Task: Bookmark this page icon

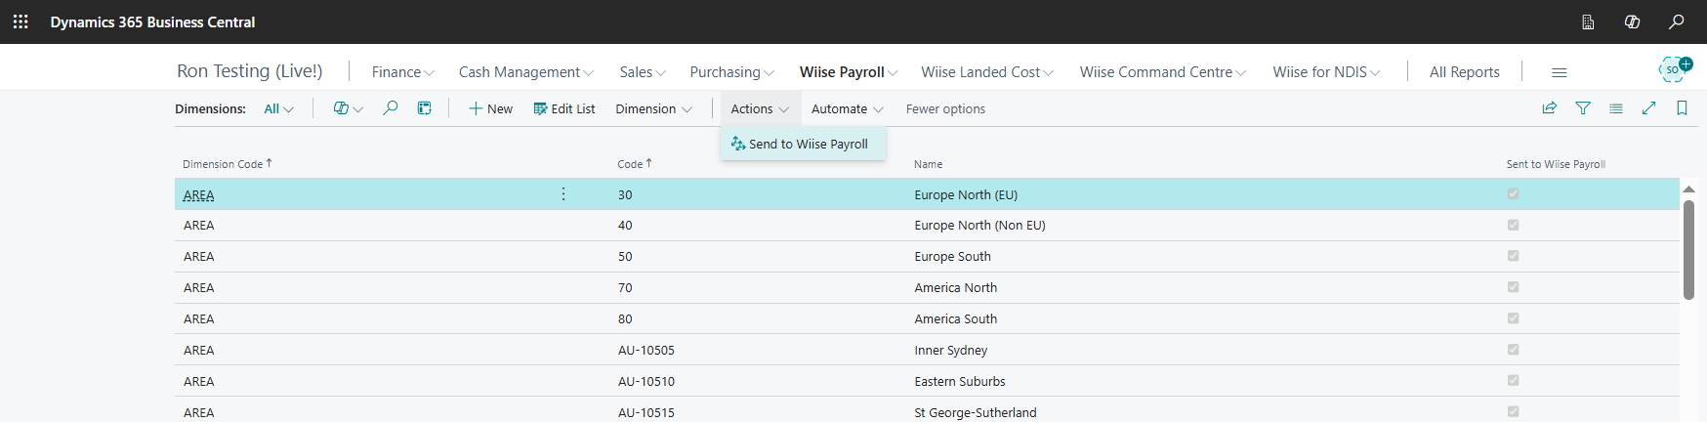Action: tap(1682, 108)
